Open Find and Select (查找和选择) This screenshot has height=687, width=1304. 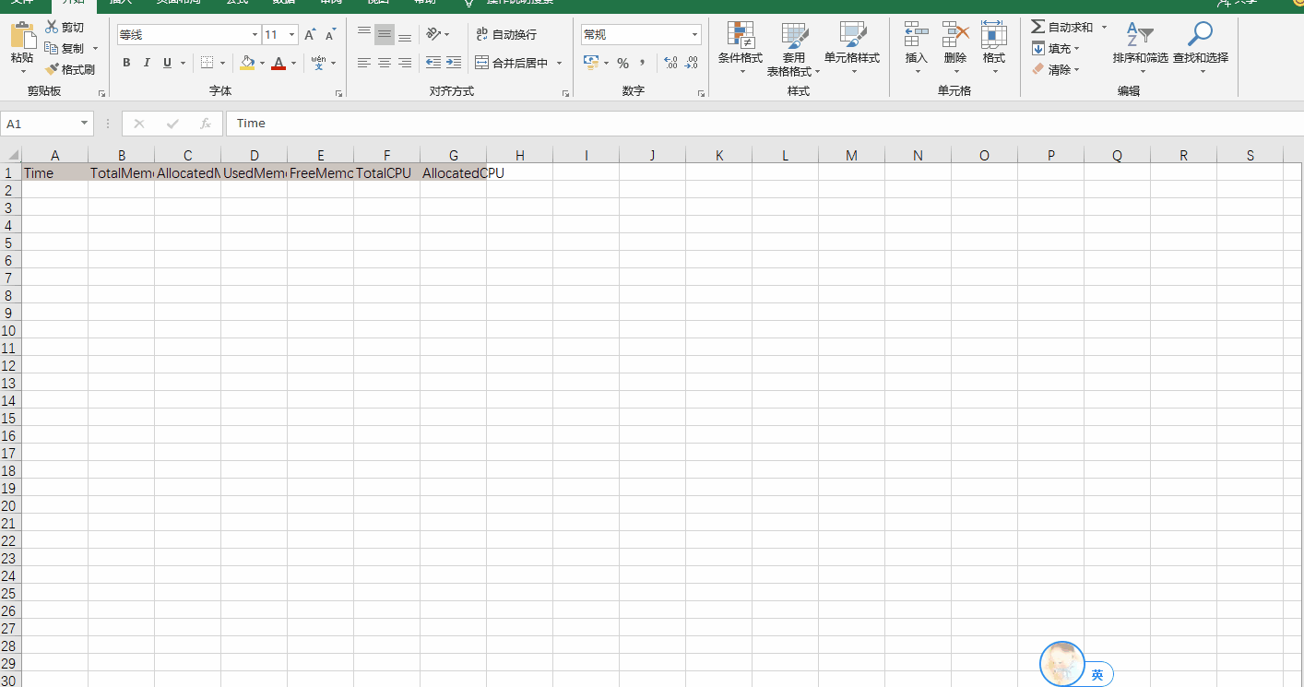point(1201,48)
